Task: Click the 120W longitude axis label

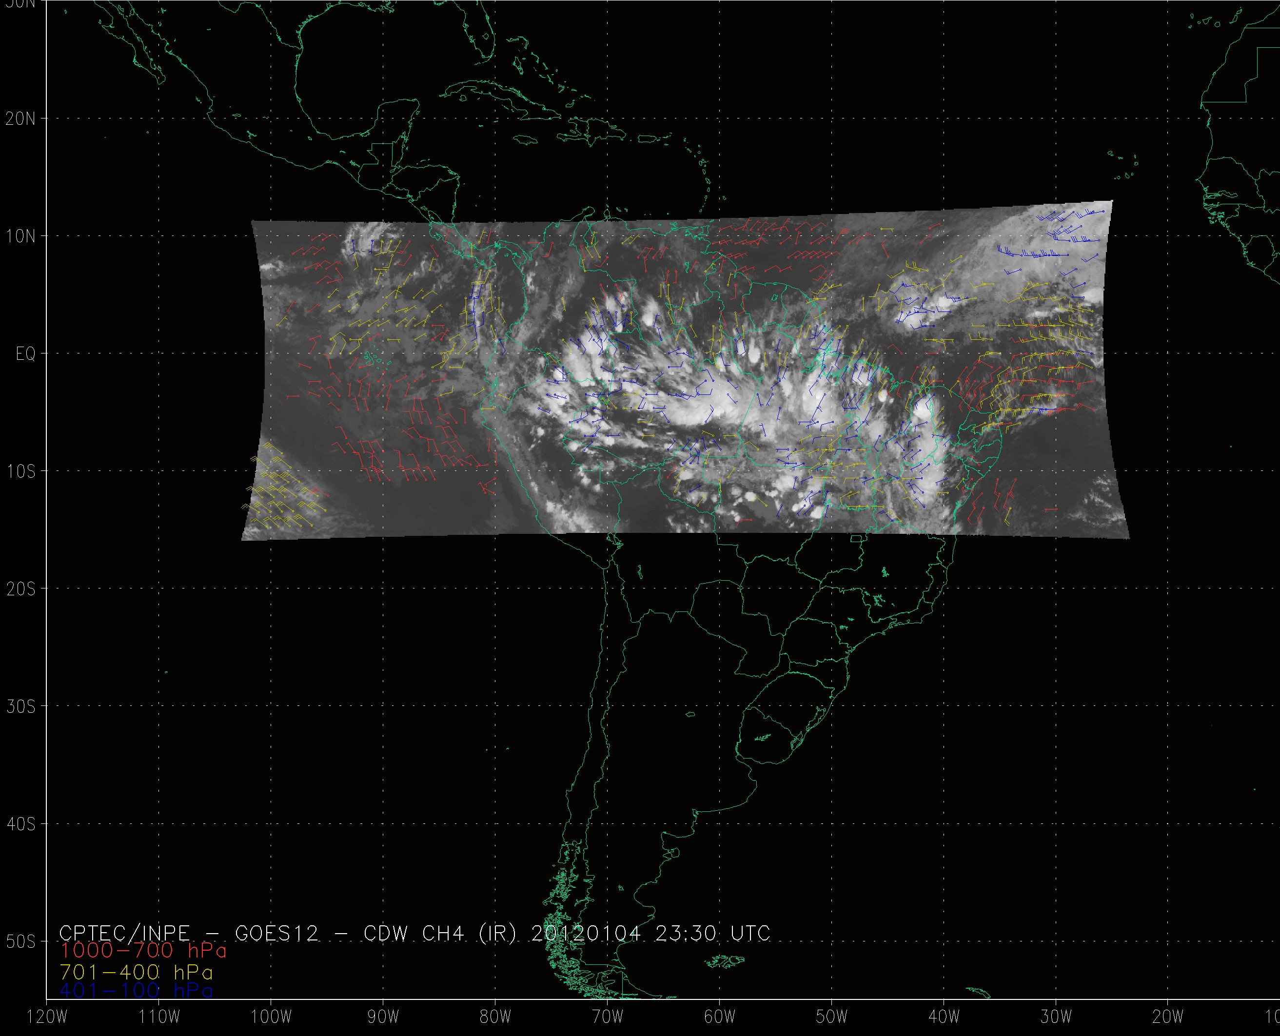Action: pos(48,1017)
